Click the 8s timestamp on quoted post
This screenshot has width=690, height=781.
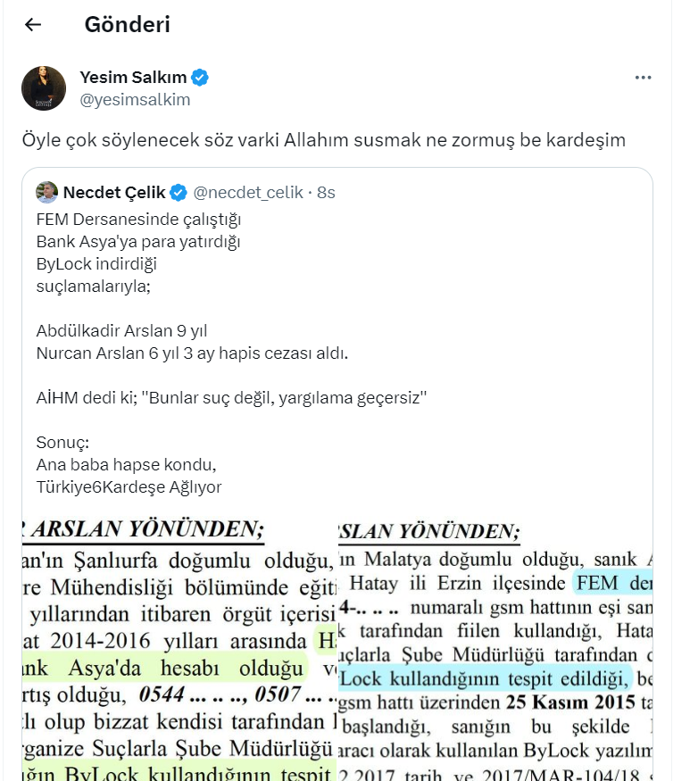coord(327,193)
